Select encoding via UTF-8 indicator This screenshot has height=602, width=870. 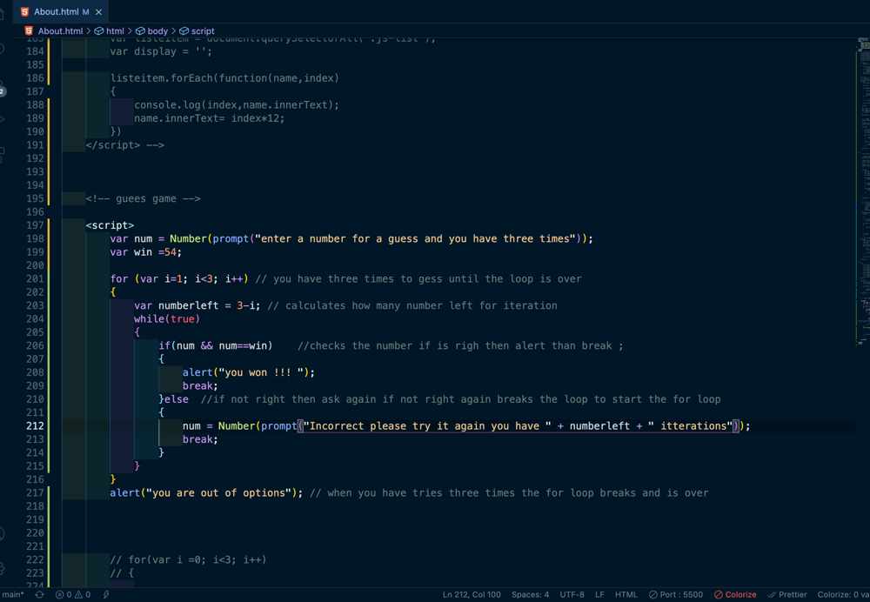point(572,594)
